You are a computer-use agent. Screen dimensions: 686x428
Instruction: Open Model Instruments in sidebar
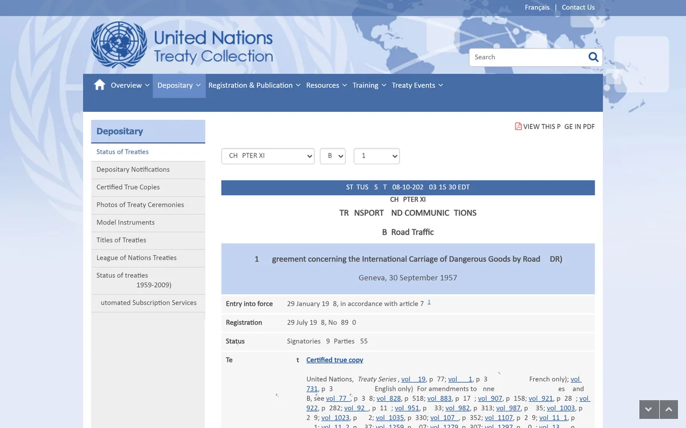pyautogui.click(x=148, y=223)
